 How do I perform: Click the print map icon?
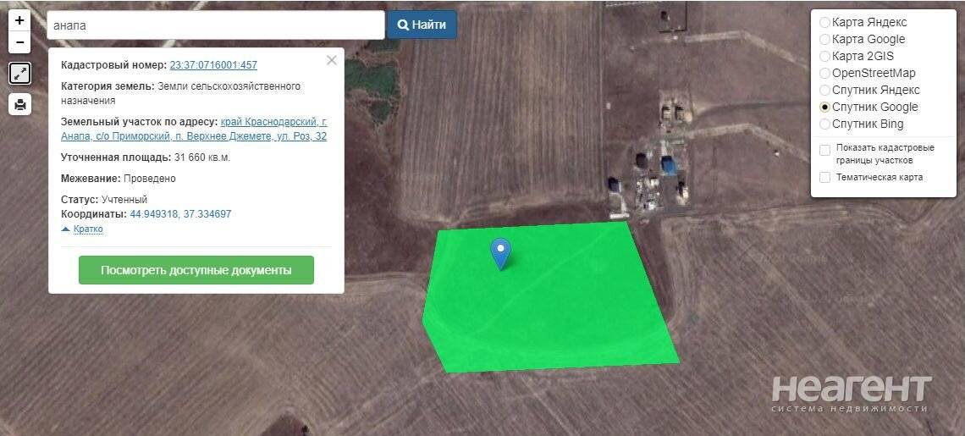pyautogui.click(x=19, y=105)
